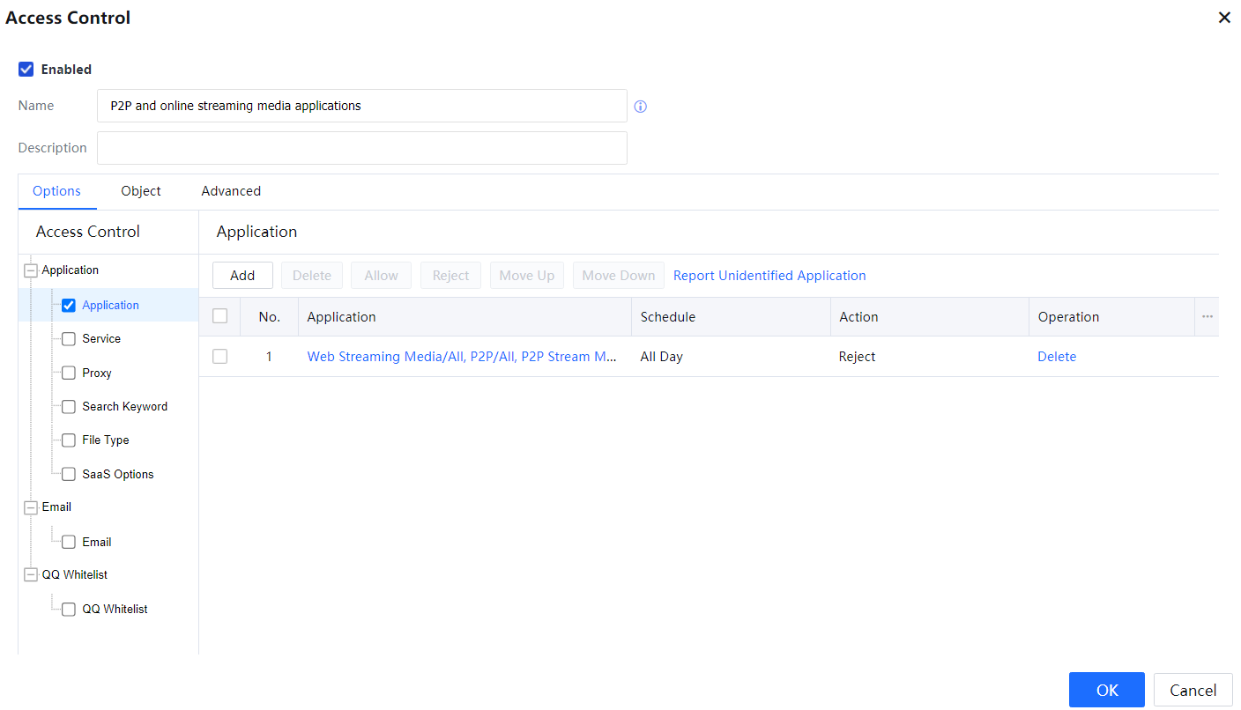Open the Advanced tab
Screen dimensions: 1241x710
click(231, 191)
